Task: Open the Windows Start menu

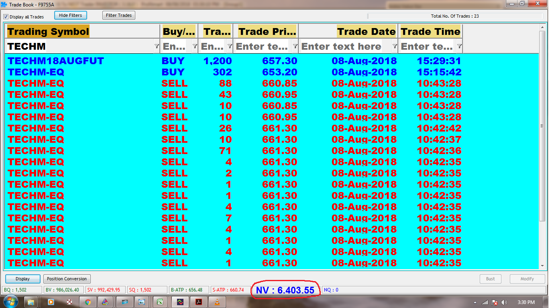Action: click(x=10, y=302)
